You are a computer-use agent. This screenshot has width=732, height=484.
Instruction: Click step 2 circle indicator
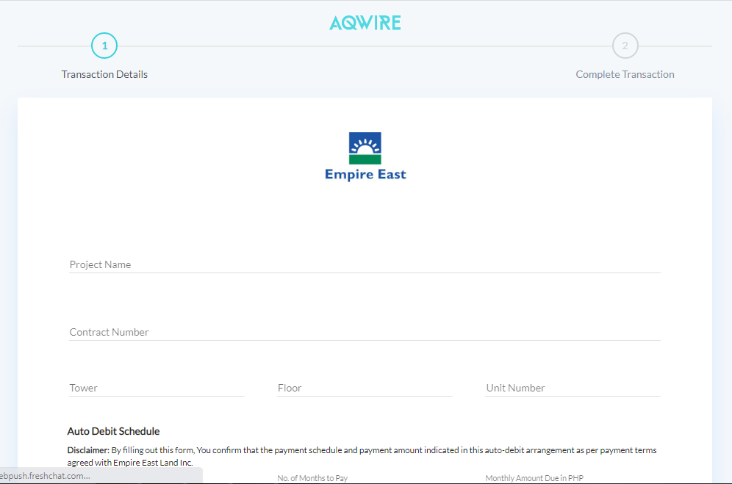[x=625, y=46]
